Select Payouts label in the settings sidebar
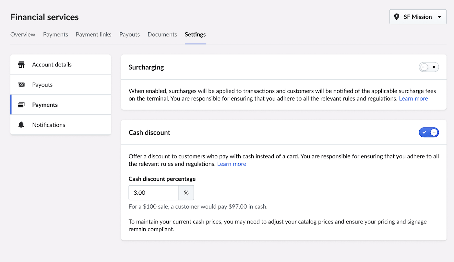Screen dimensions: 454x262 click(42, 85)
